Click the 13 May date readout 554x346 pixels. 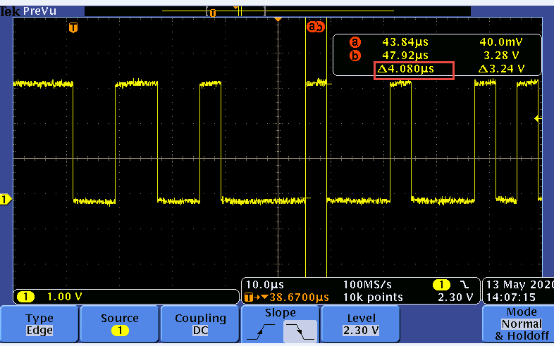[x=520, y=285]
